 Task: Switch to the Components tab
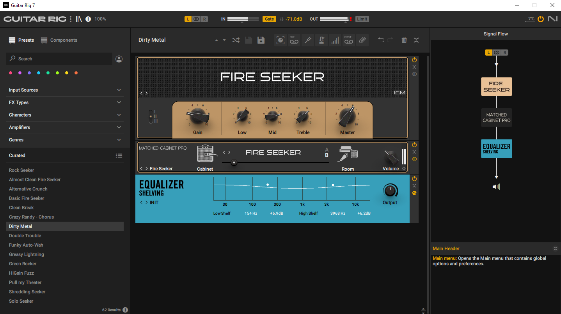[59, 40]
